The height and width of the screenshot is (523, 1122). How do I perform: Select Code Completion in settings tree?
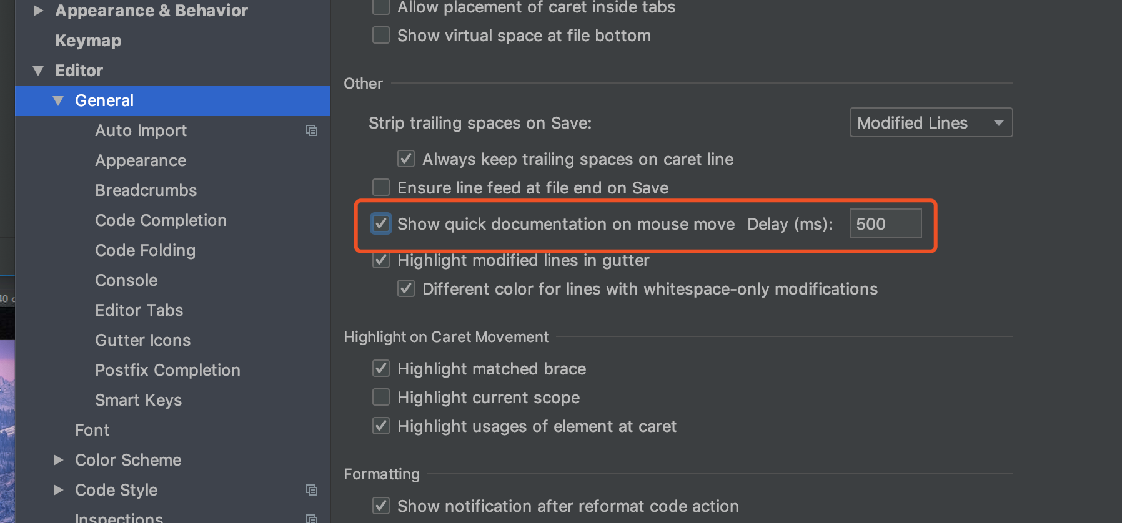point(161,220)
